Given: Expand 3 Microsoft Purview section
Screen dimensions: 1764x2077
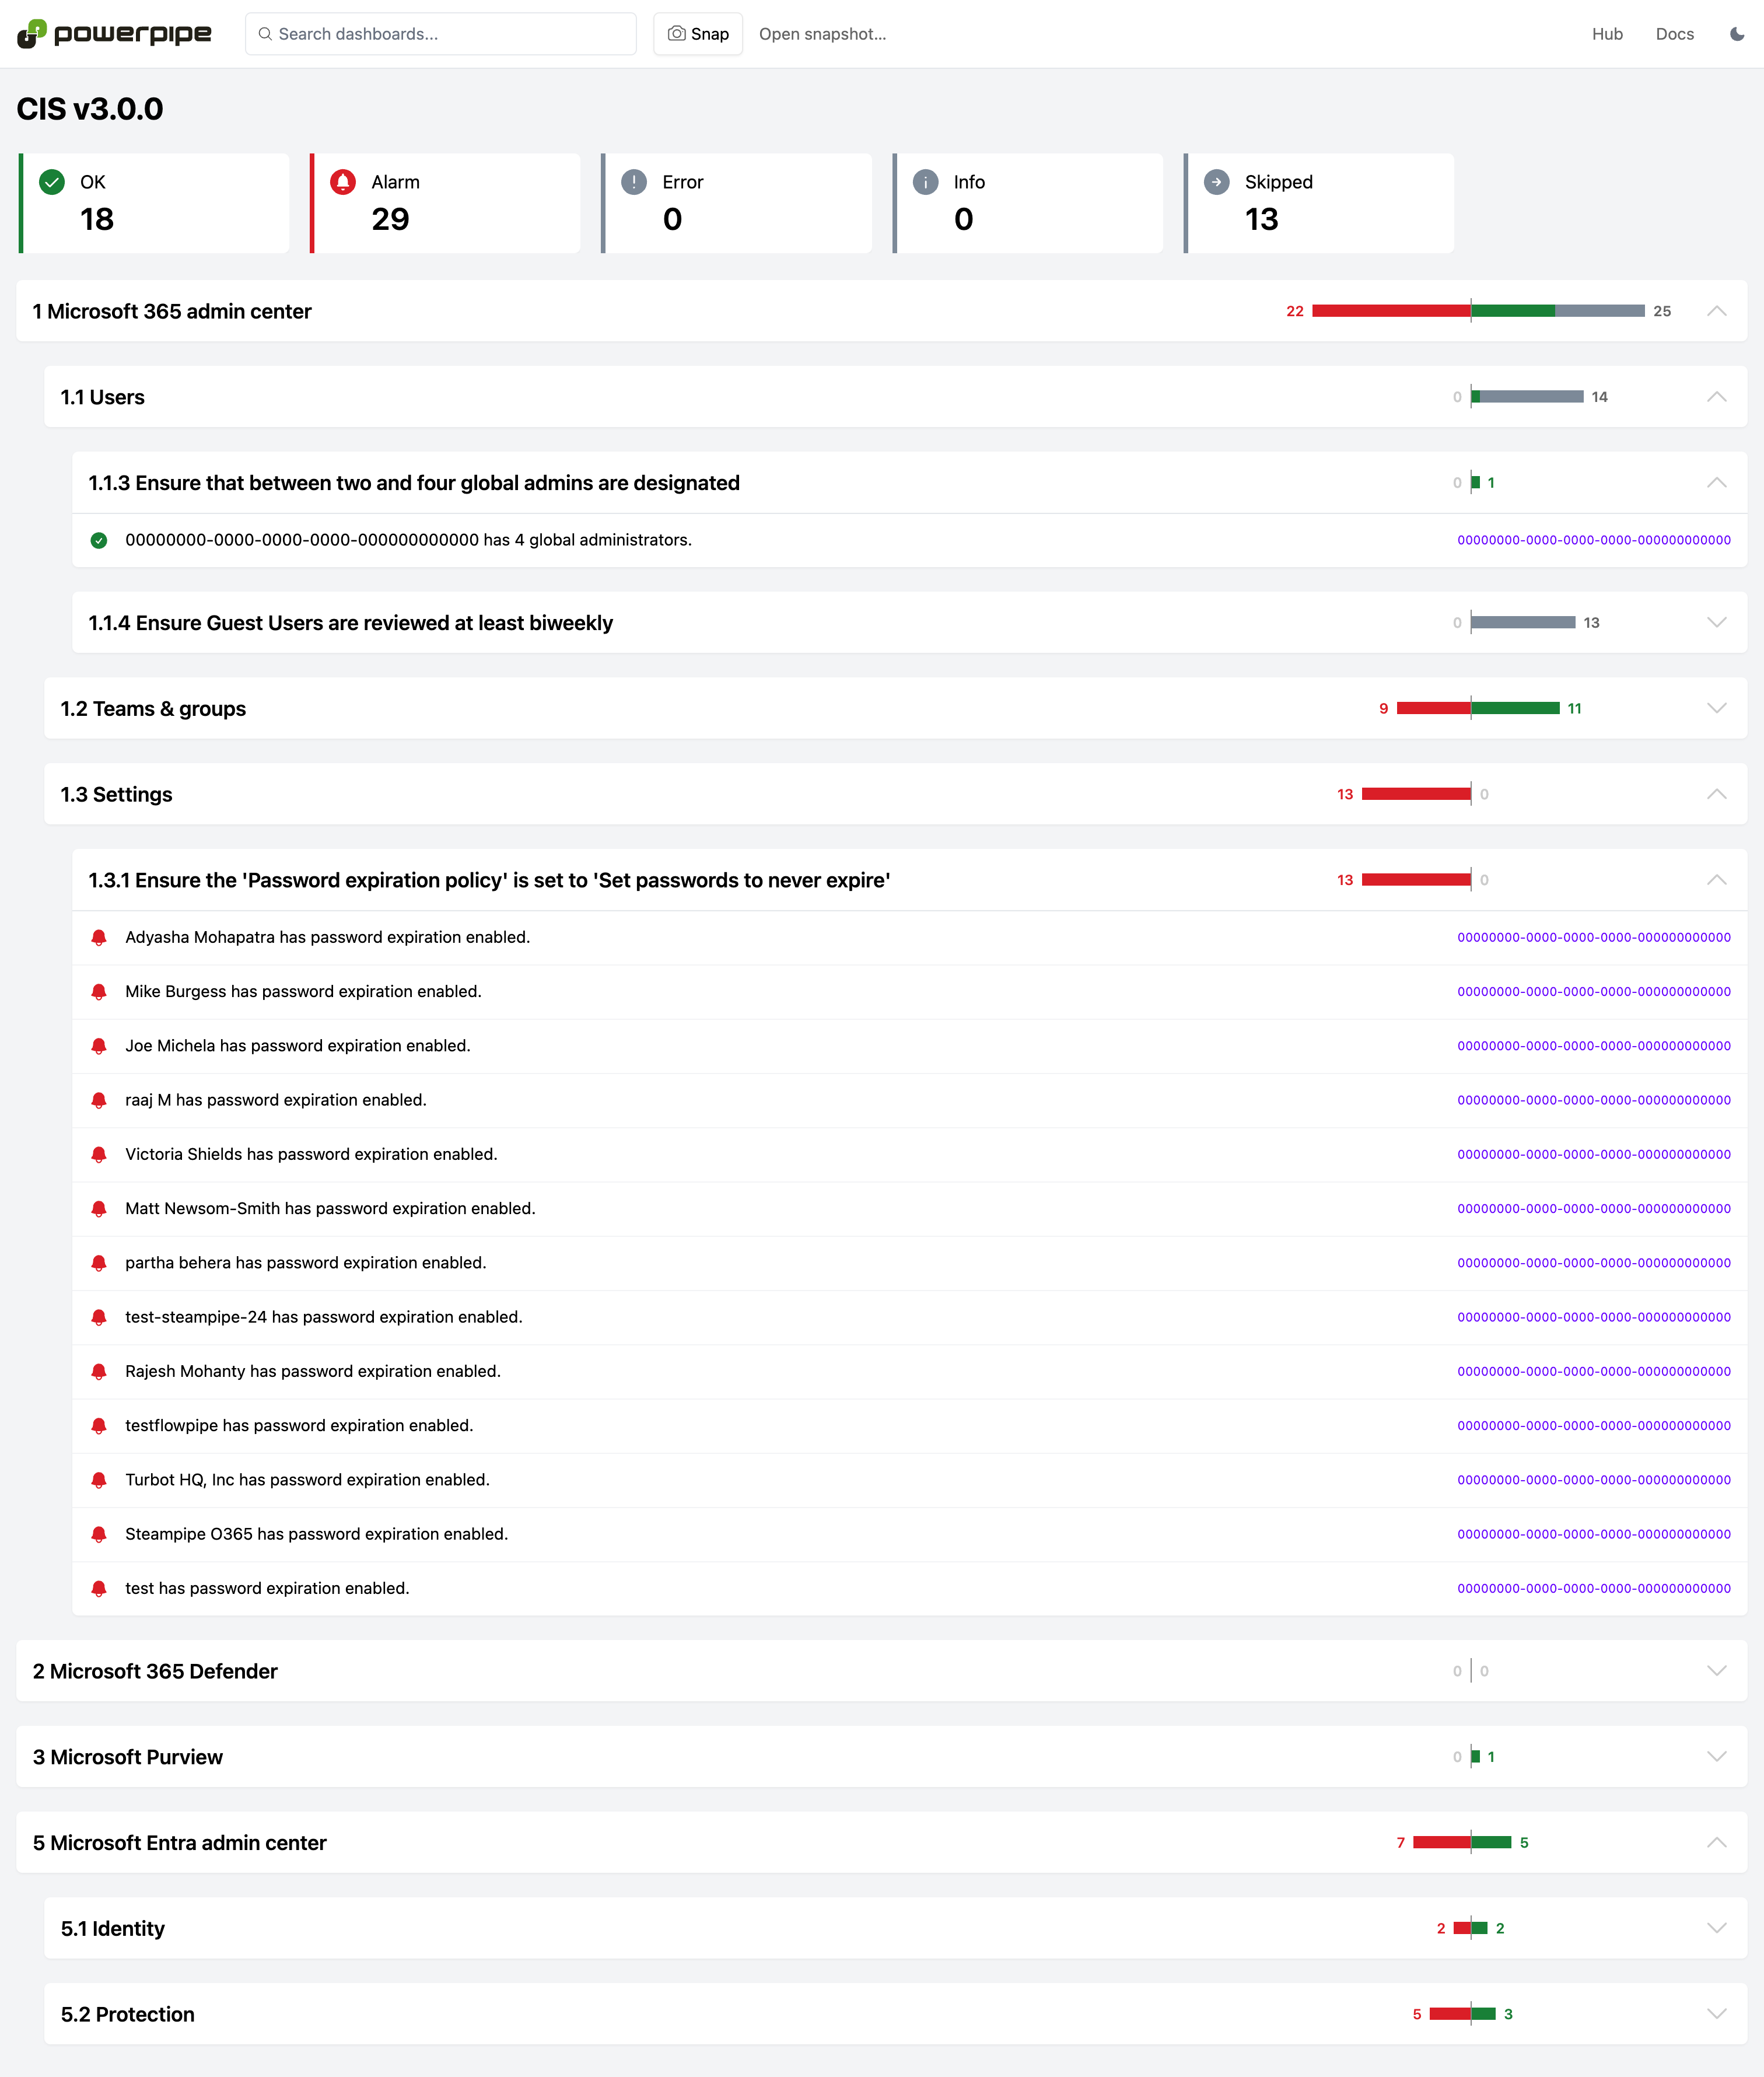Looking at the screenshot, I should 1716,1757.
